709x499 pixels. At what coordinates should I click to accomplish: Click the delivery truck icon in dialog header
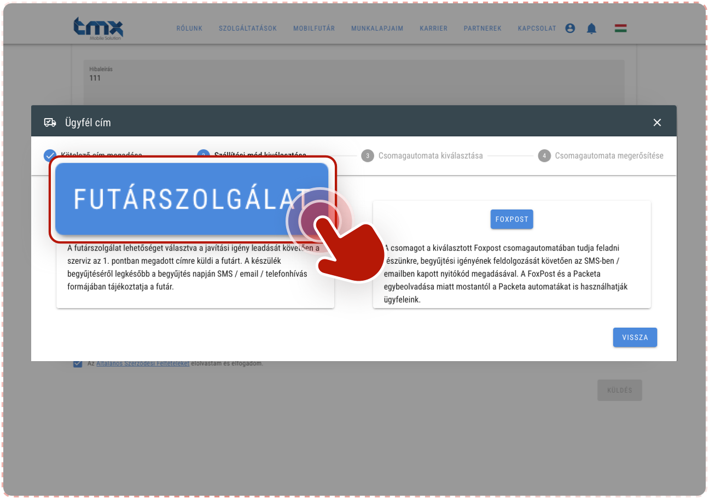click(50, 123)
